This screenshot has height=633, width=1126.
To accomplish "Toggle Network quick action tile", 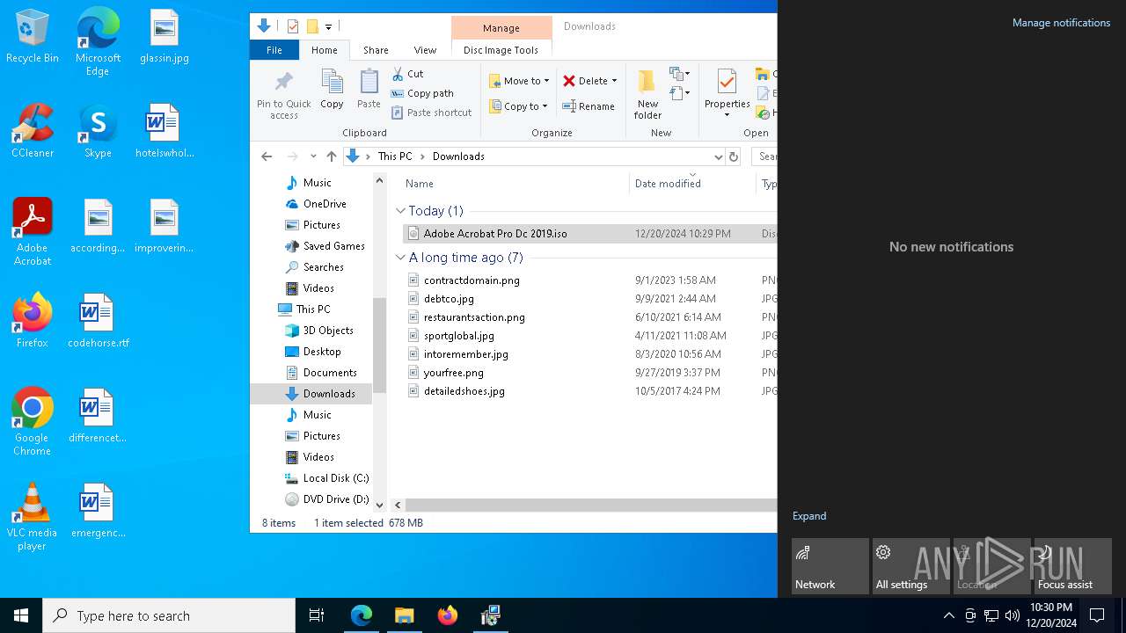I will (830, 566).
